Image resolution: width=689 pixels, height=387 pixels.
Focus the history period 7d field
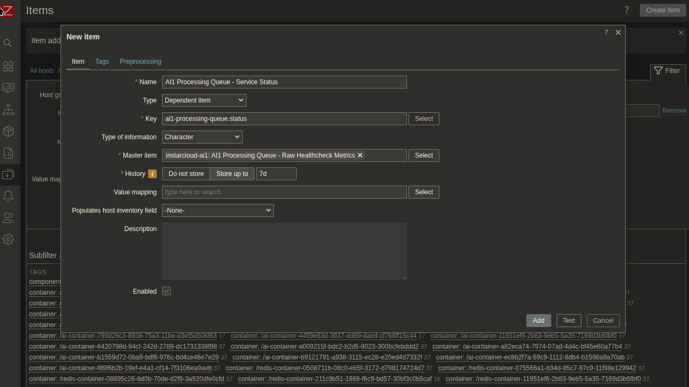pos(276,174)
